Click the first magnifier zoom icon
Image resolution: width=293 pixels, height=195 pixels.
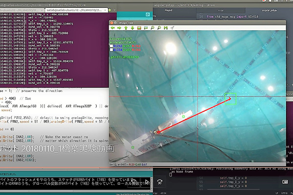tap(152, 28)
